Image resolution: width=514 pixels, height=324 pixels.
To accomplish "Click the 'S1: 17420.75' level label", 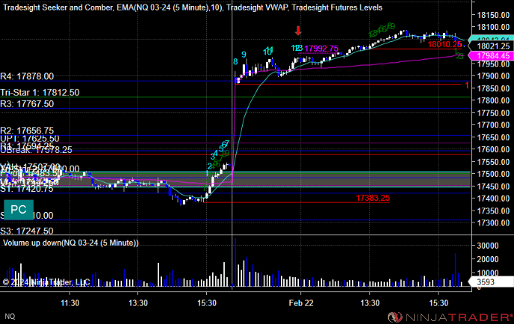I will pyautogui.click(x=27, y=189).
